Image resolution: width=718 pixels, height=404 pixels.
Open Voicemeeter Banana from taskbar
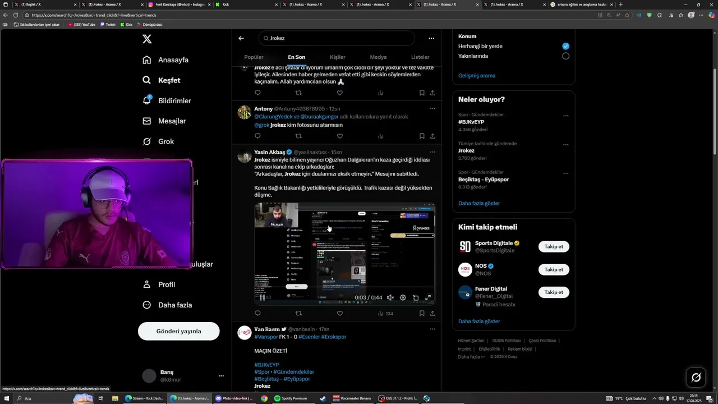352,398
